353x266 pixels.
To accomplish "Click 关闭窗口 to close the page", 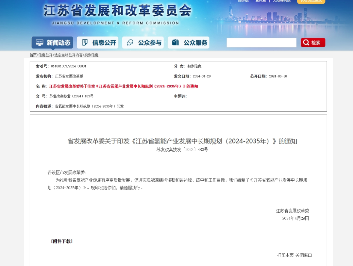I will coord(304,255).
